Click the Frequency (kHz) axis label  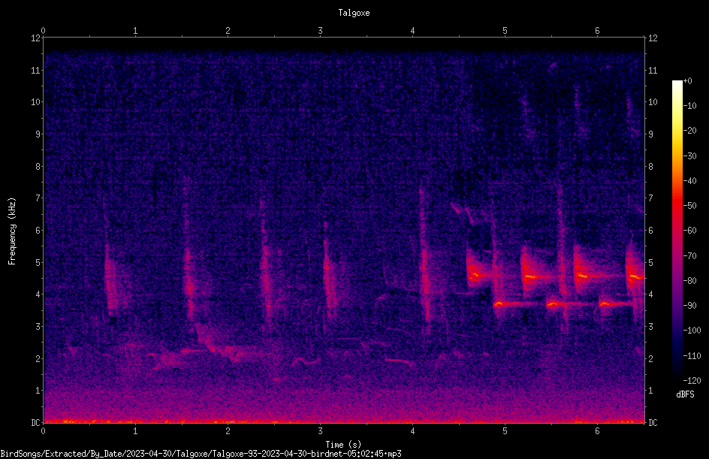(12, 231)
